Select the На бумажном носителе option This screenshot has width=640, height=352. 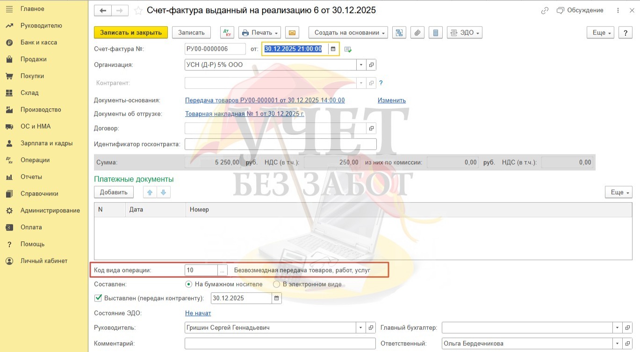pos(224,284)
